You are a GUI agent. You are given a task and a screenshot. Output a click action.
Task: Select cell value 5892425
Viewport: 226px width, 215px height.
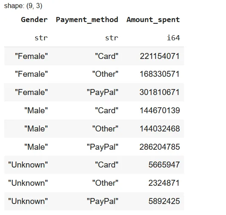[164, 201]
